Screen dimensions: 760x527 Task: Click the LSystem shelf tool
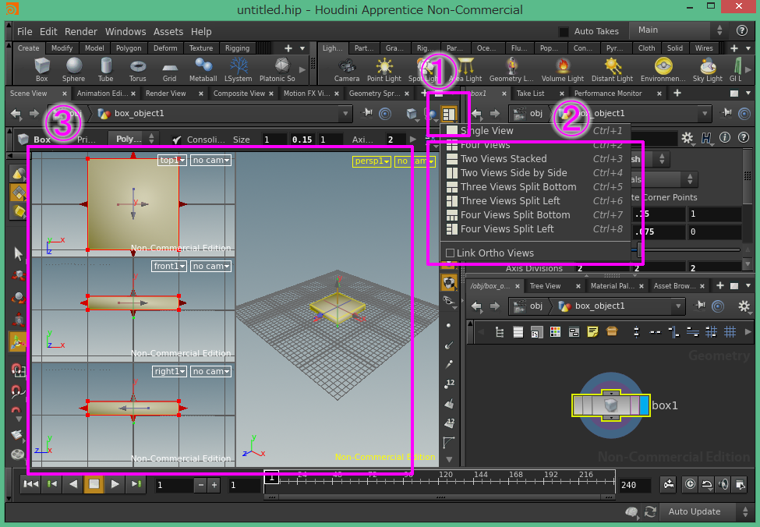coord(238,69)
